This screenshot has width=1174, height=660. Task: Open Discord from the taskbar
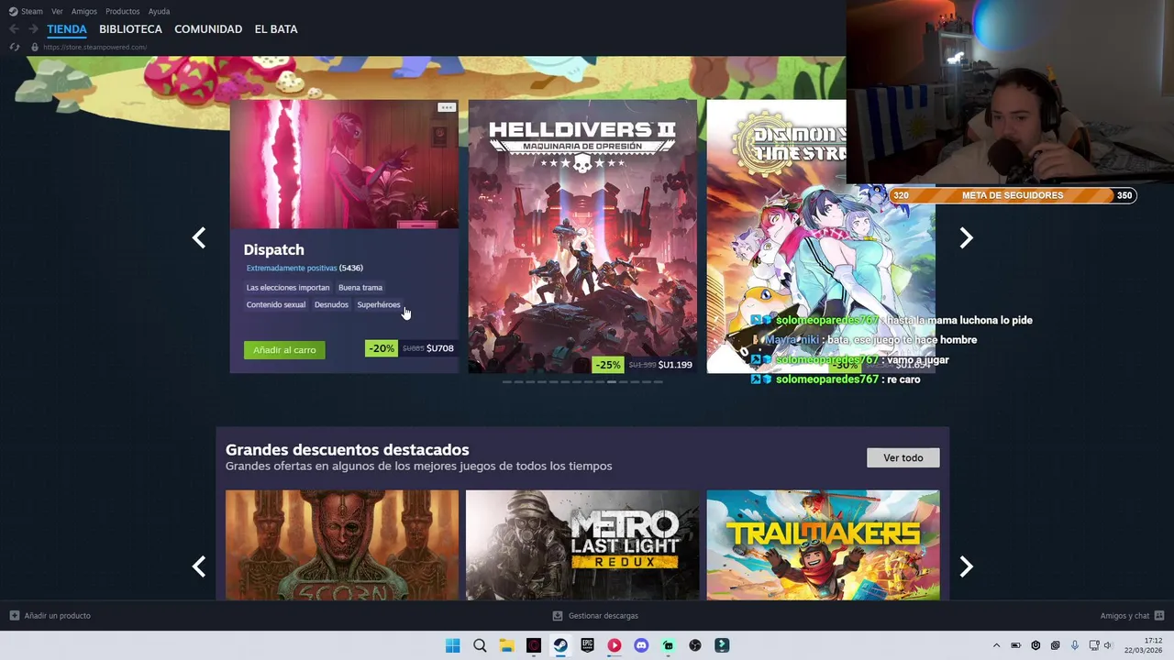click(641, 645)
